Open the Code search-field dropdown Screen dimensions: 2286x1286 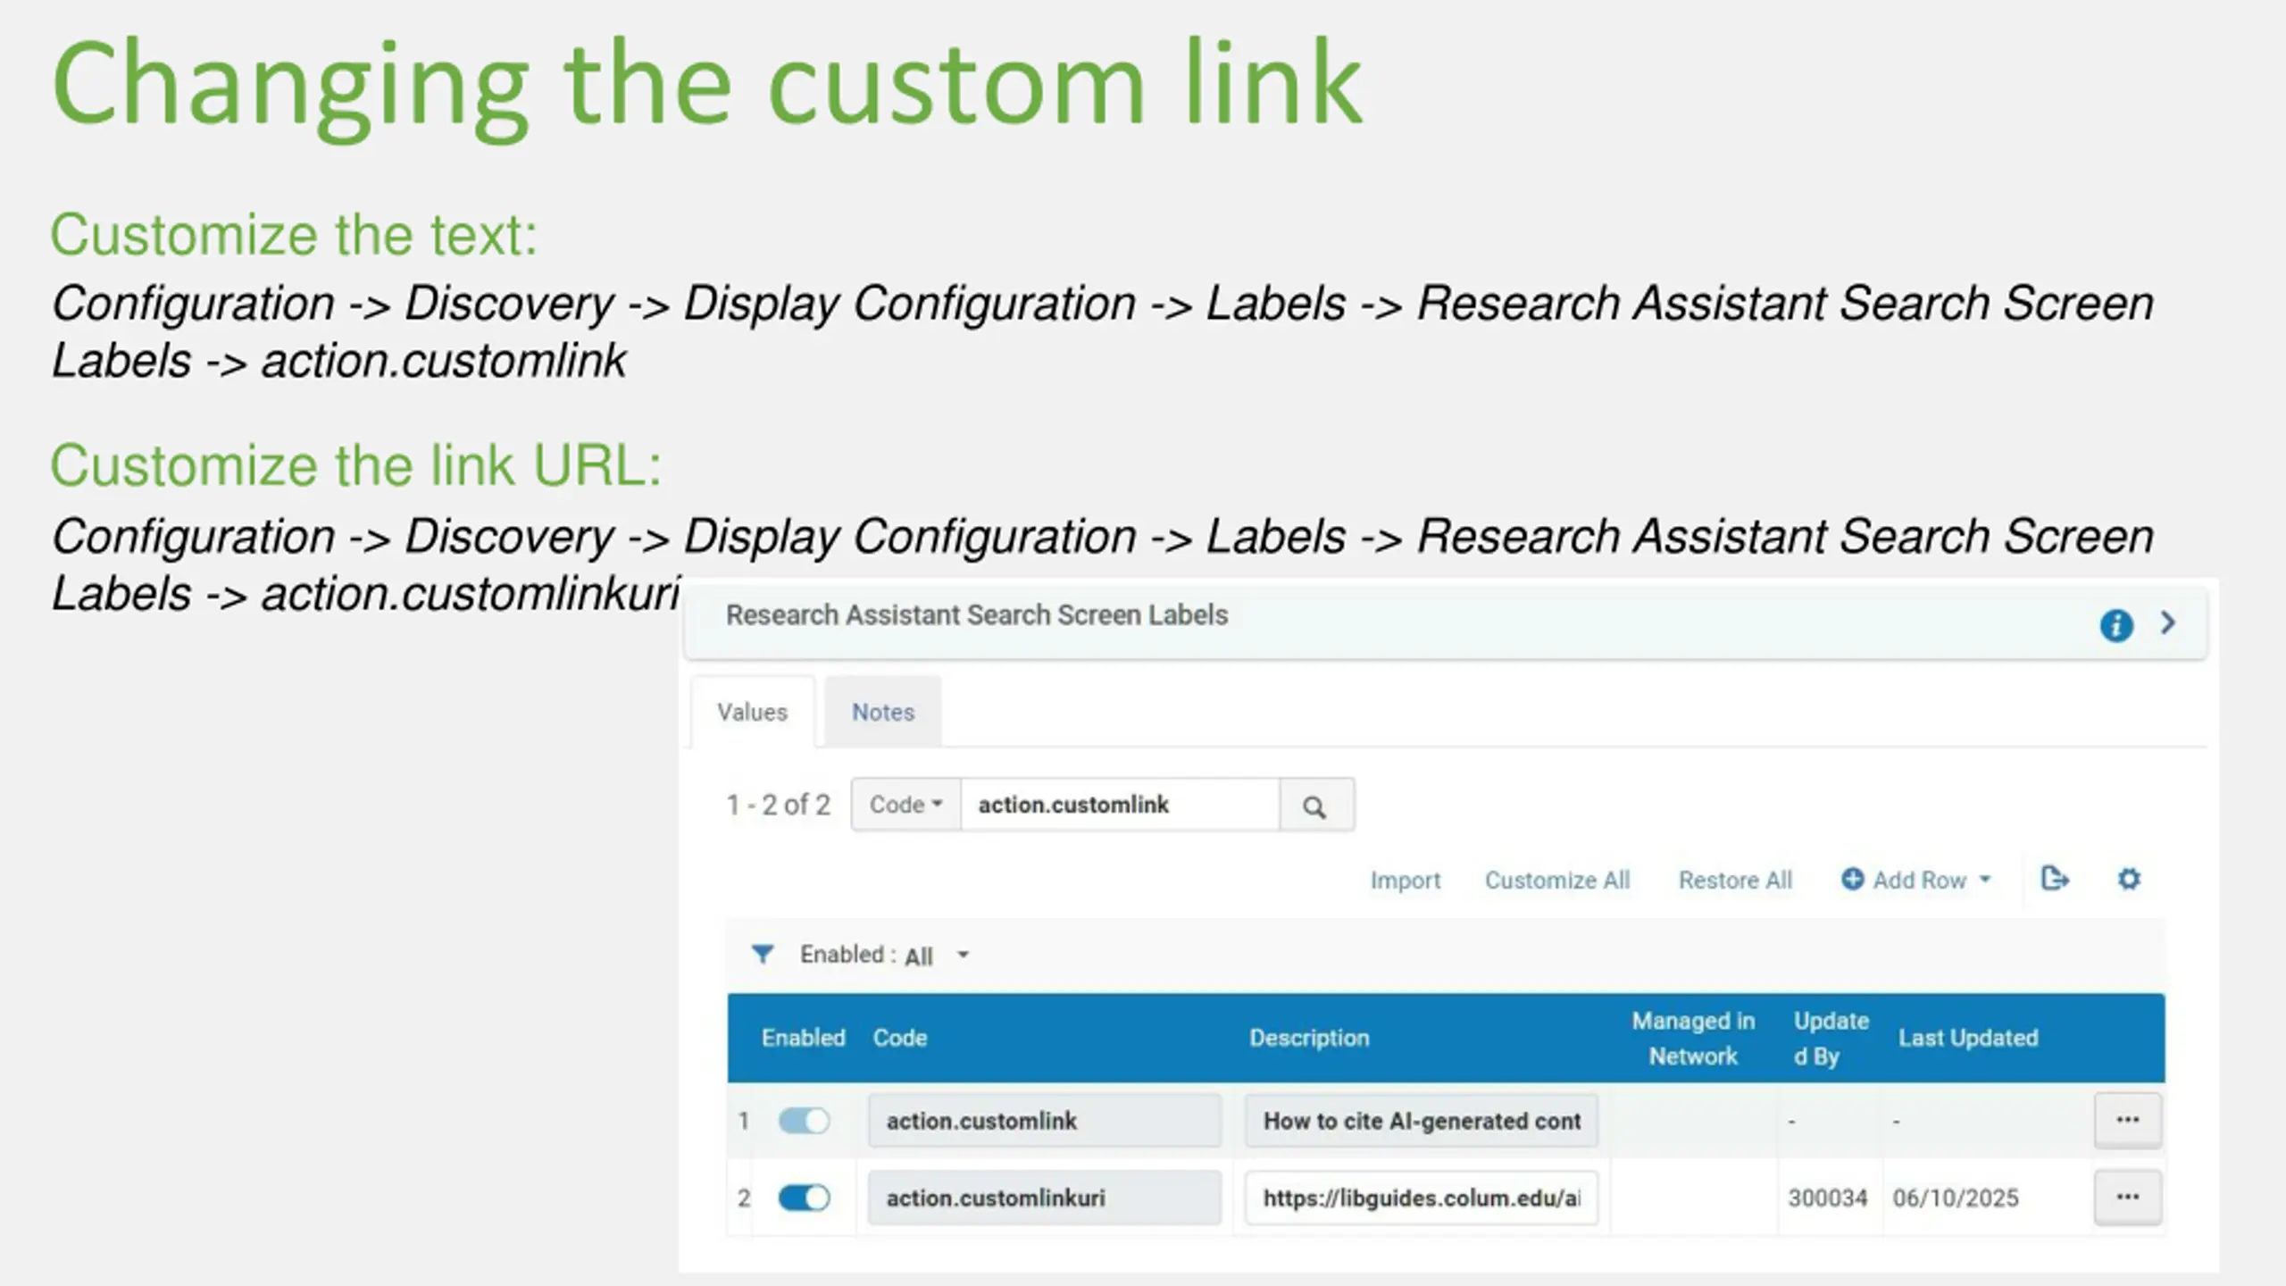click(x=906, y=805)
